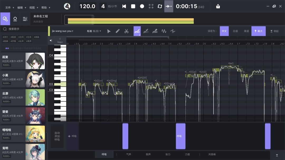The width and height of the screenshot is (285, 160).
Task: Mute the track using speaker icon
Action: 51,41
